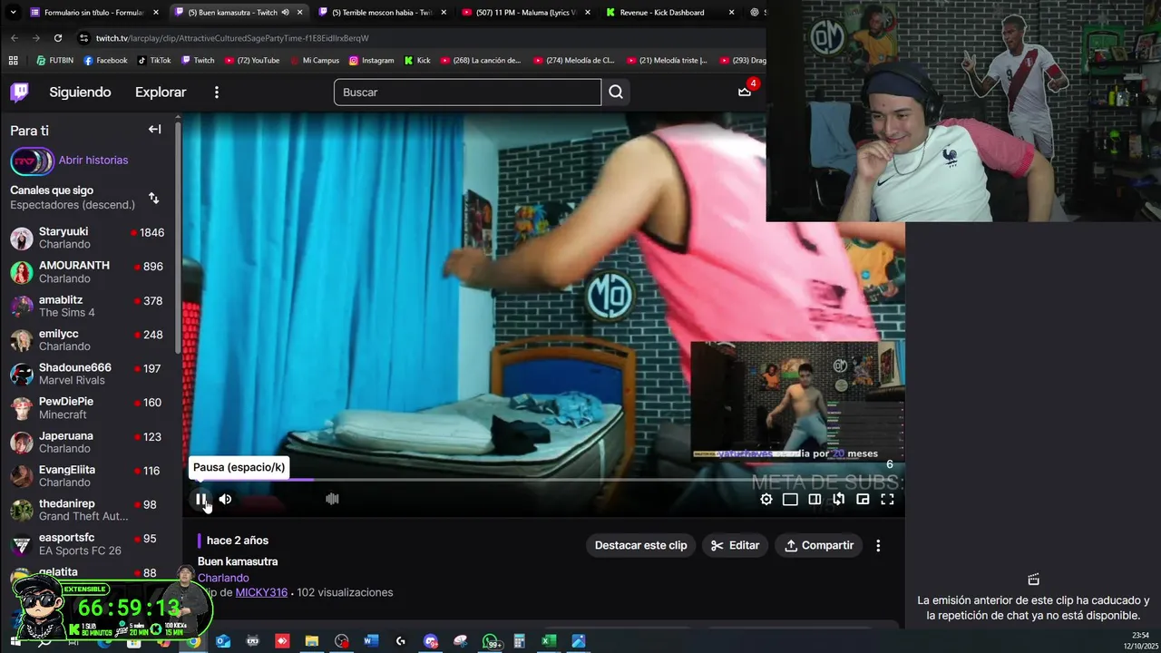Enable picture-in-picture in the player
1161x653 pixels.
(863, 499)
